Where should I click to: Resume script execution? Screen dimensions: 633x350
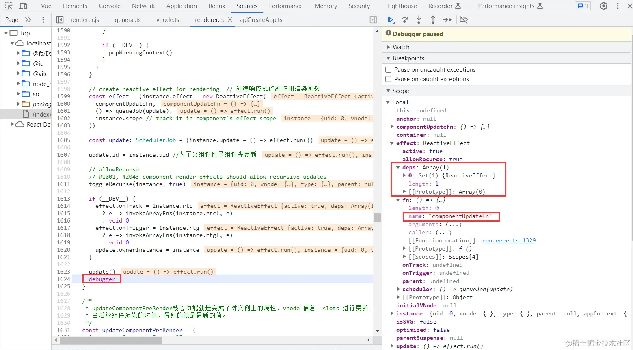point(391,20)
